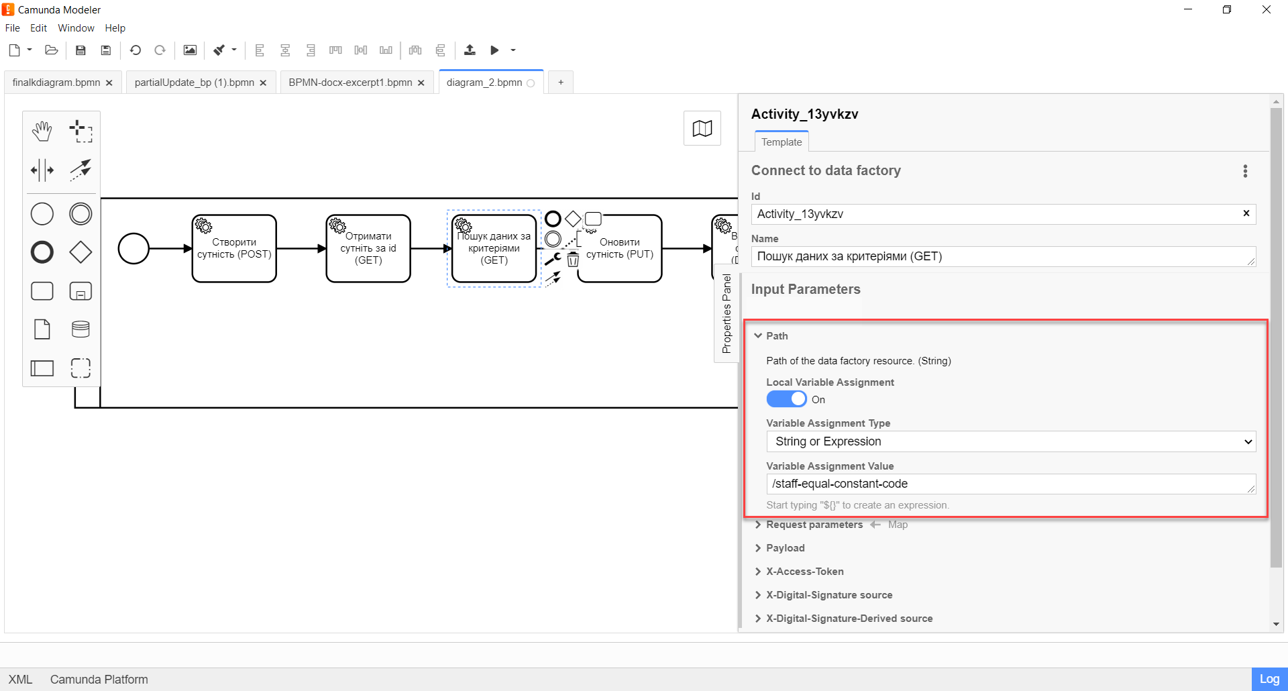Append end event from context pad
This screenshot has height=691, width=1288.
point(553,219)
